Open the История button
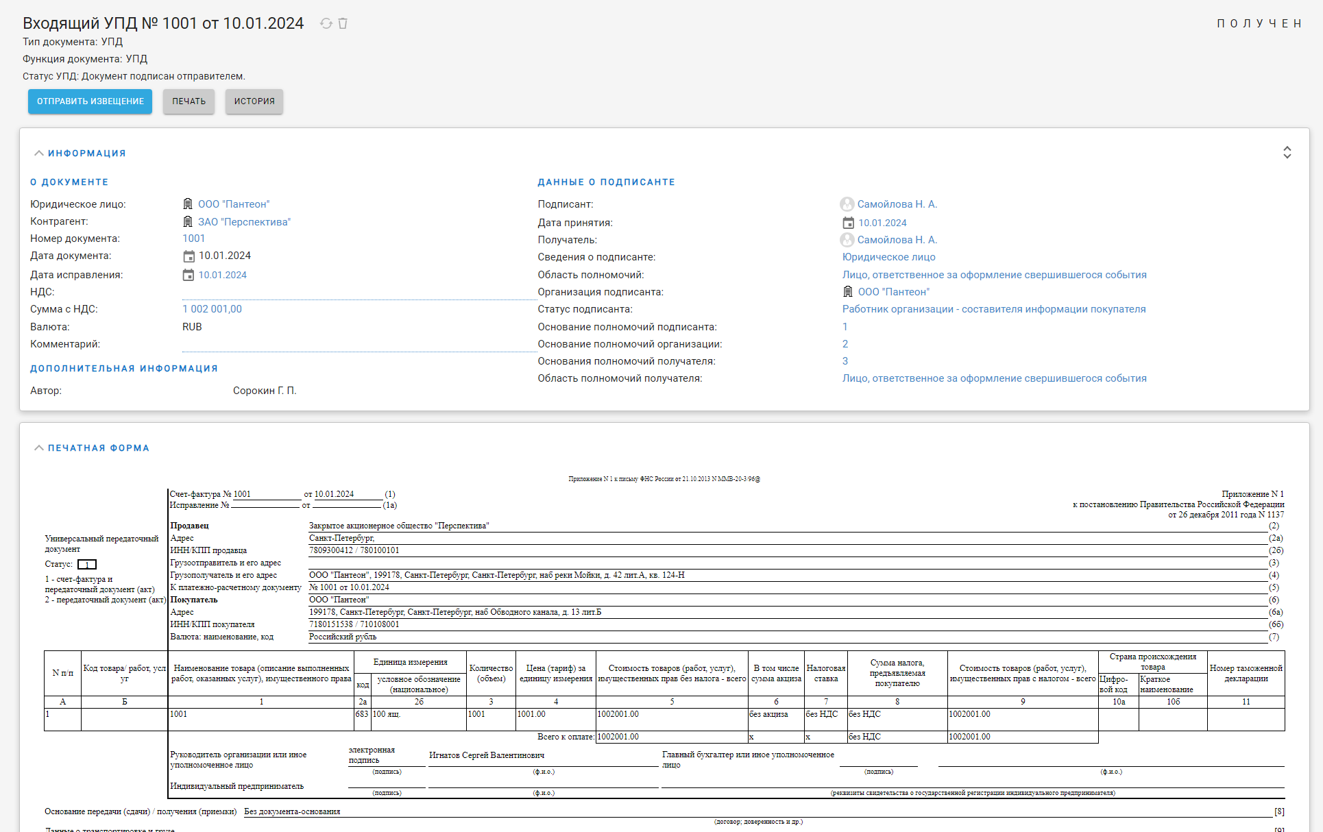This screenshot has height=832, width=1323. coord(254,101)
